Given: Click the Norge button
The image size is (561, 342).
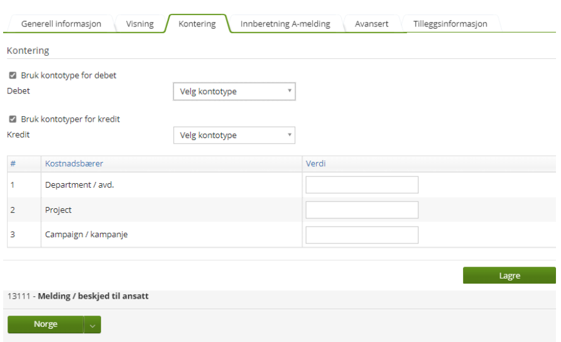Looking at the screenshot, I should coord(45,324).
